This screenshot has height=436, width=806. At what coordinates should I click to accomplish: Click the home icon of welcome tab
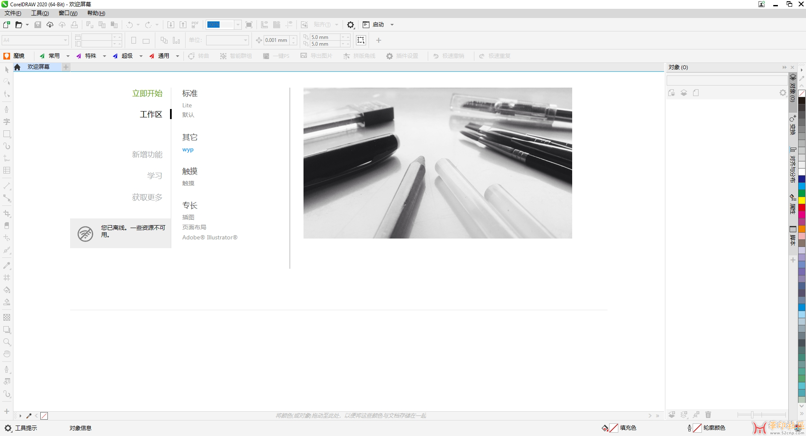[x=17, y=67]
